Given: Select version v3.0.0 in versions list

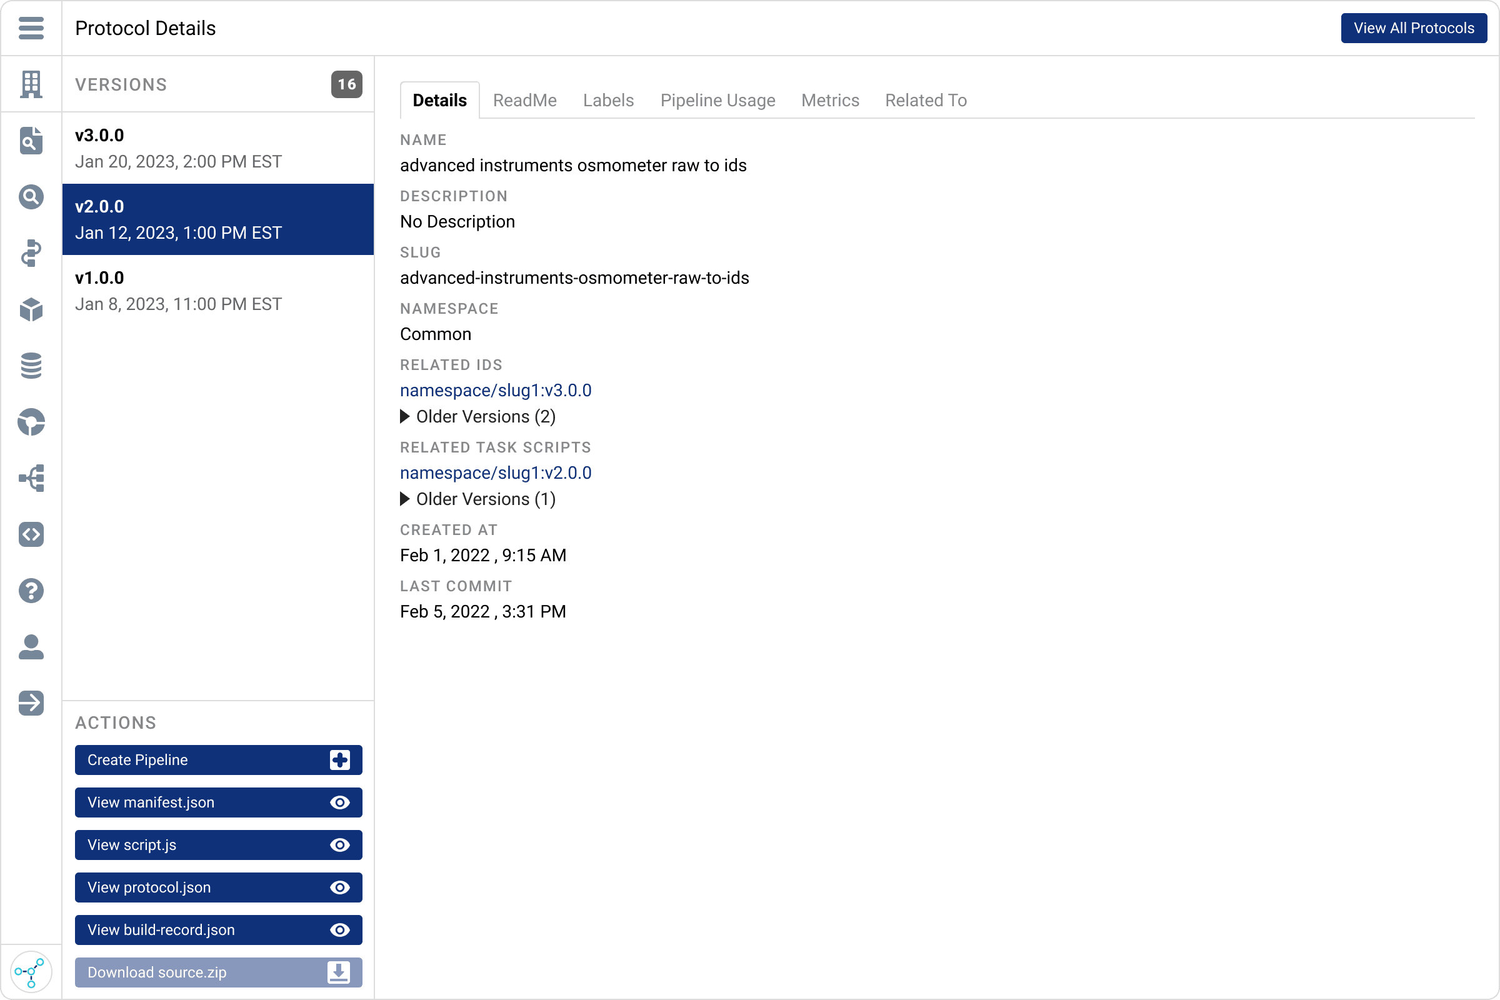Looking at the screenshot, I should 218,148.
